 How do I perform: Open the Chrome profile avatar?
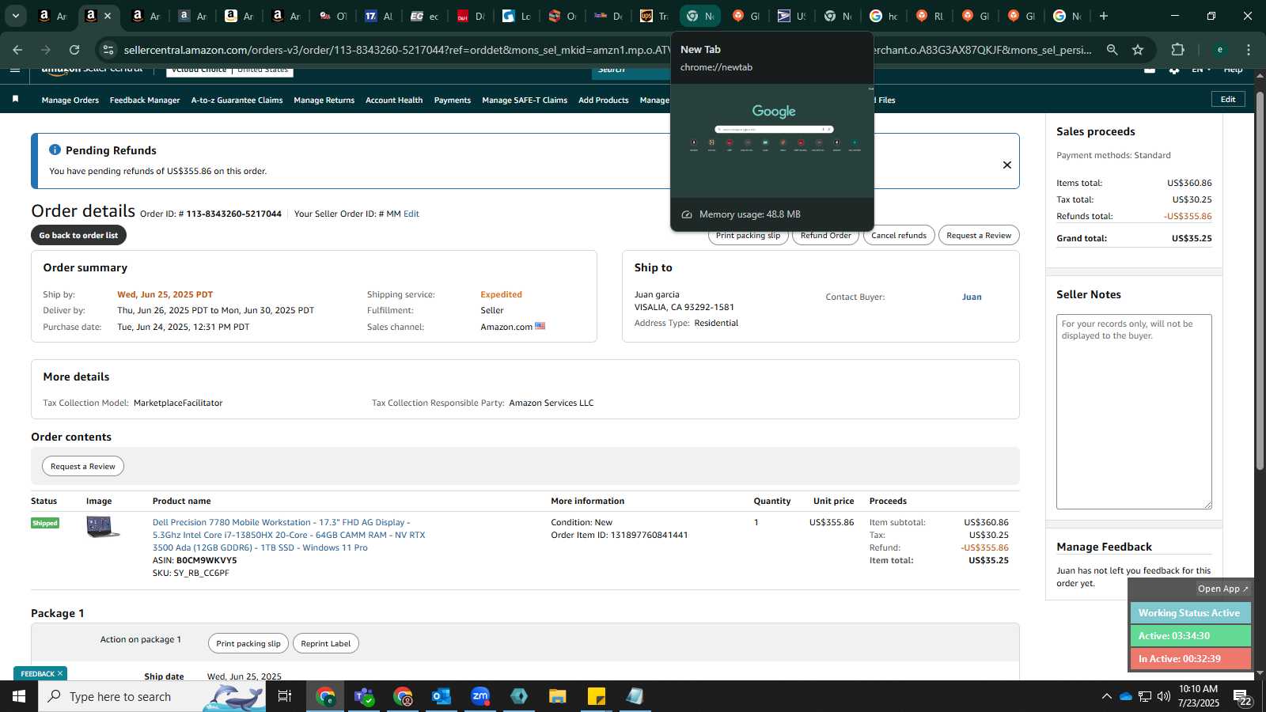pyautogui.click(x=1220, y=50)
